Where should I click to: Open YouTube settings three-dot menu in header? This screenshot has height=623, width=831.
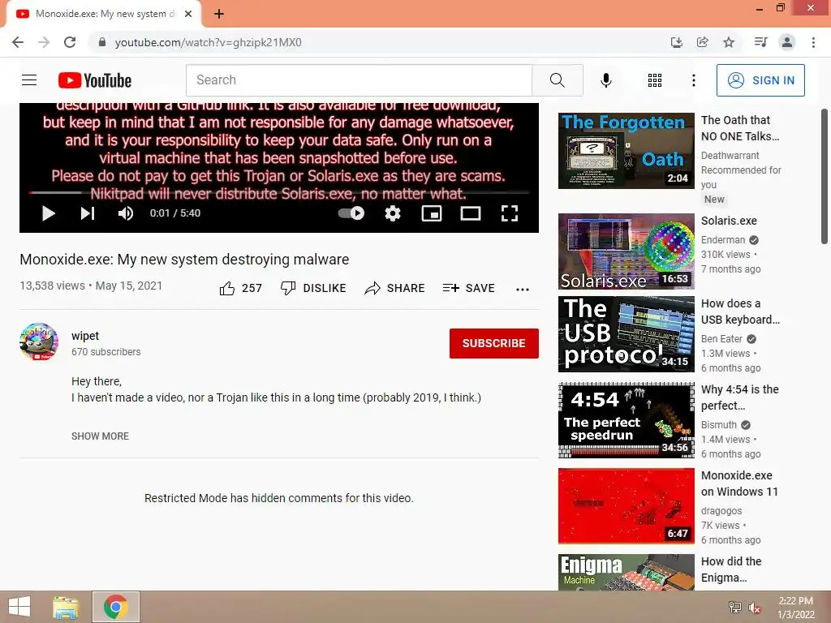(x=693, y=80)
